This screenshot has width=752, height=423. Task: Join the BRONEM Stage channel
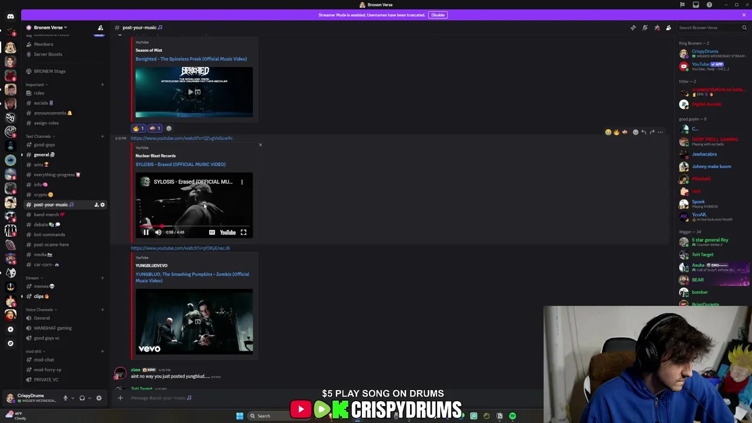click(x=65, y=71)
